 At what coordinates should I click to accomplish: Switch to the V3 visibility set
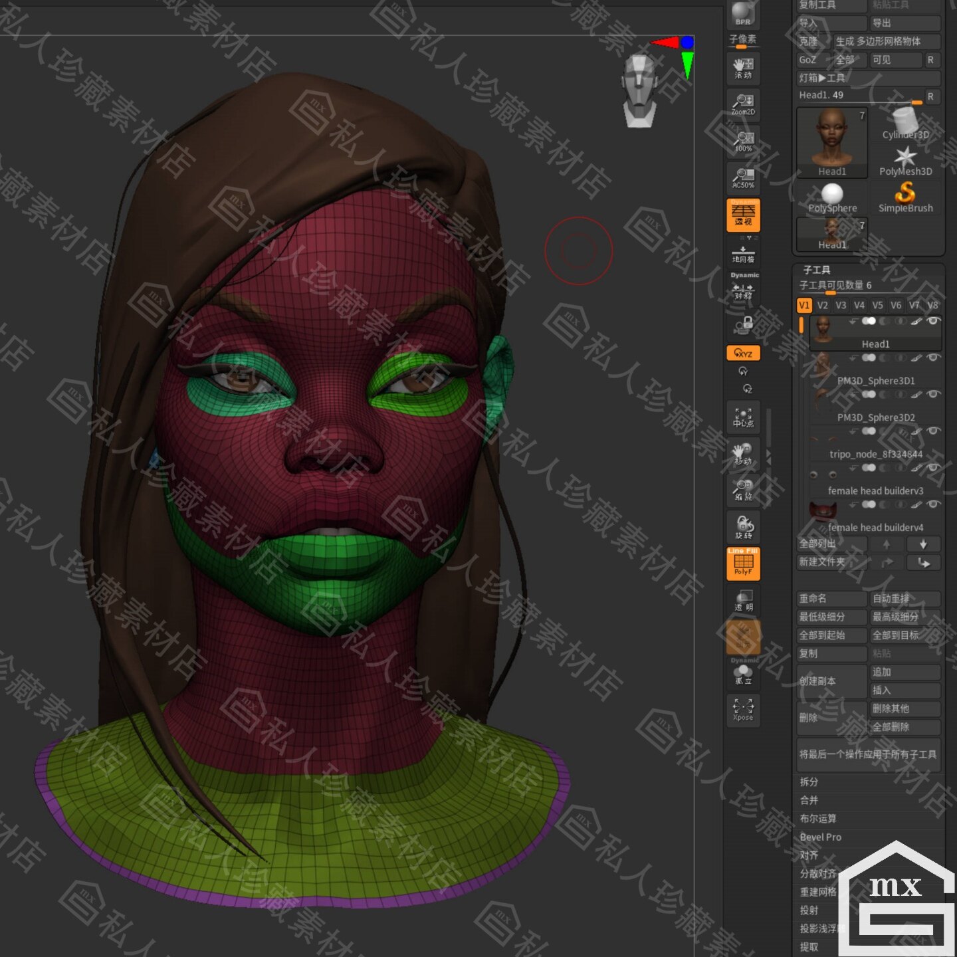pos(841,305)
